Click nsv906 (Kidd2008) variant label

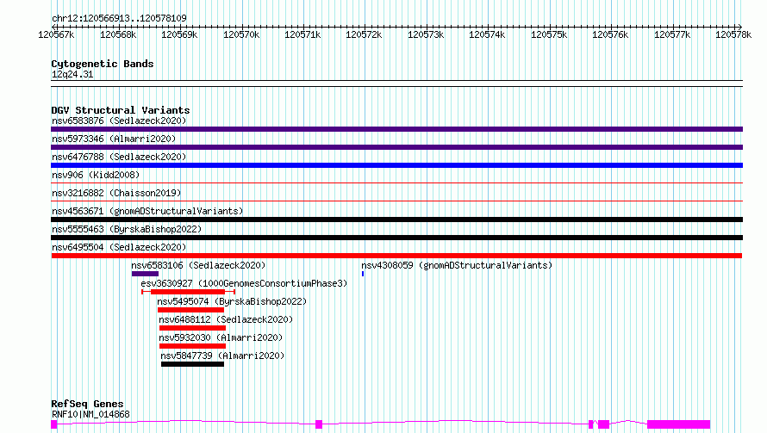click(x=96, y=175)
